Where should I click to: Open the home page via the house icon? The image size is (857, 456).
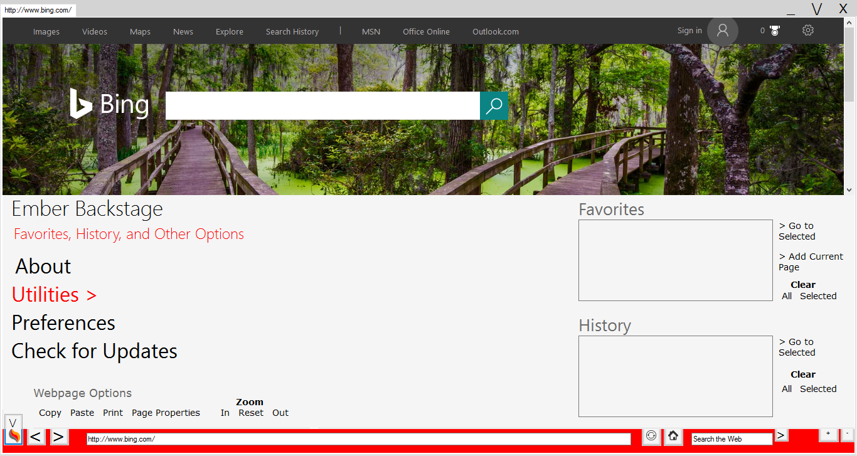[x=673, y=437]
